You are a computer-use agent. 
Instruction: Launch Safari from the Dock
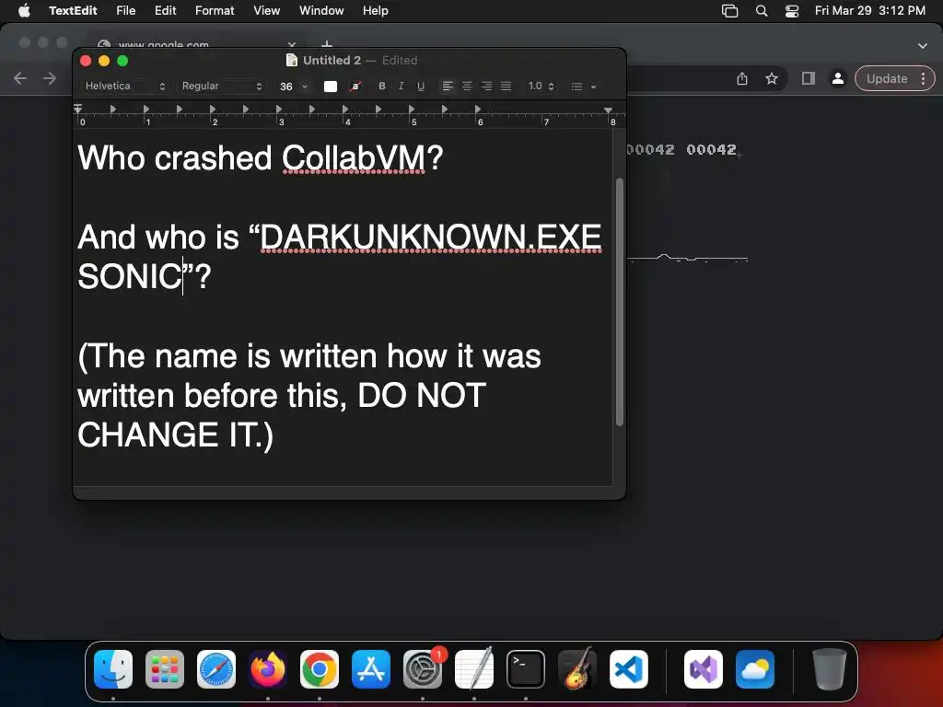point(216,669)
